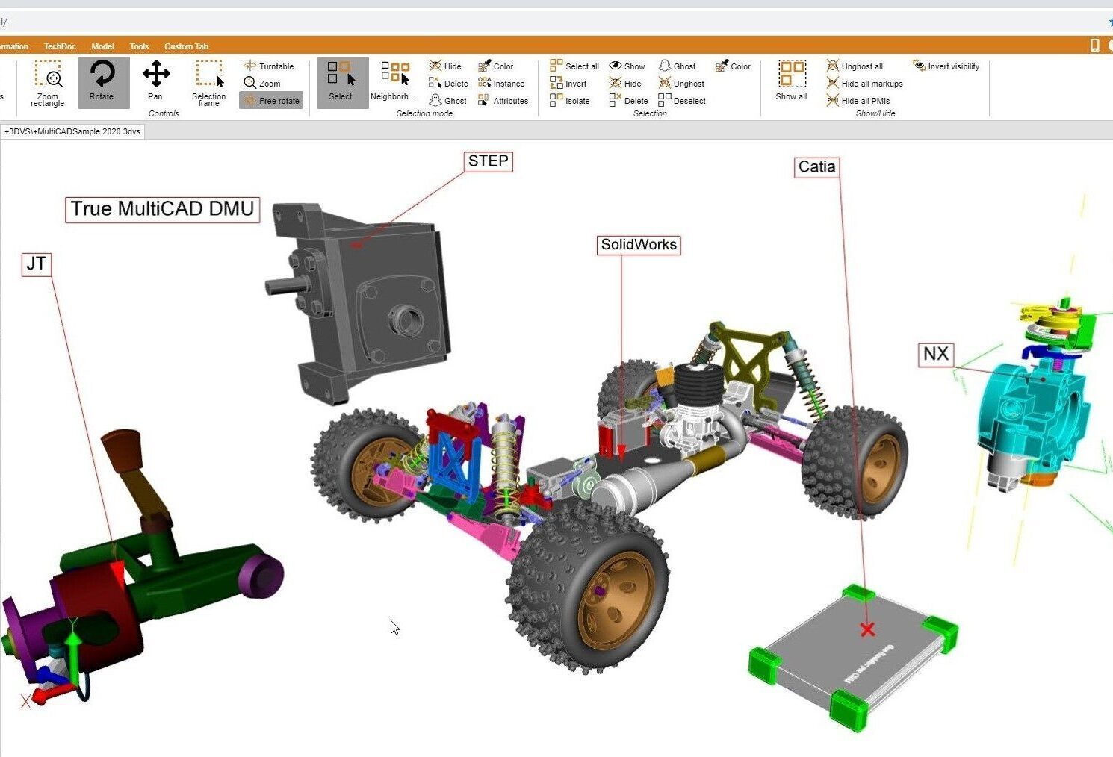
Task: Click the STEP annotation label
Action: click(x=489, y=161)
